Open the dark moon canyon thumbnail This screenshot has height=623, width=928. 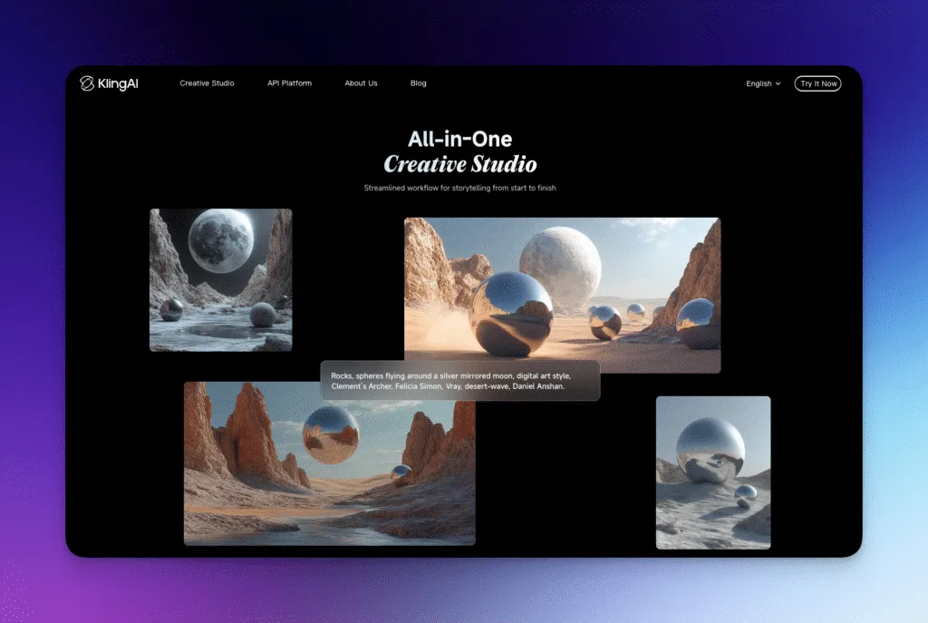[221, 280]
